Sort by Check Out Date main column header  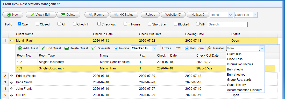tap(161, 34)
